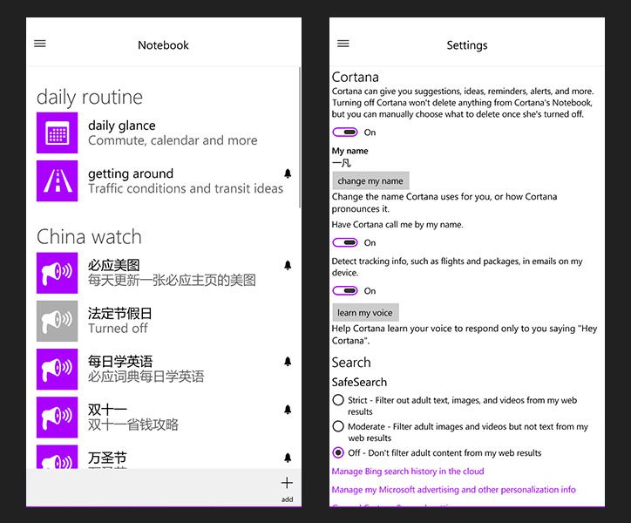Image resolution: width=631 pixels, height=523 pixels.
Task: Click the China watch section heading
Action: [89, 237]
